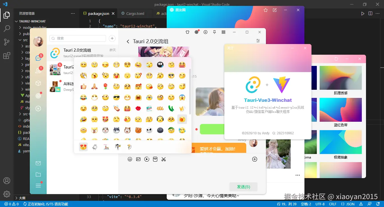Screen dimensions: 384x207
Task: Open Source Control in VS Code activity bar
Action: 7,42
